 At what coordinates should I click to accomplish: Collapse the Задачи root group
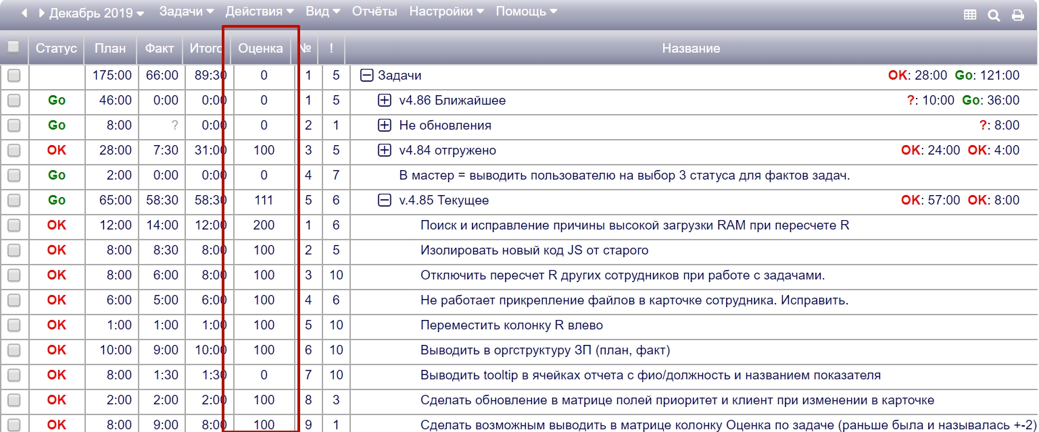[x=367, y=76]
